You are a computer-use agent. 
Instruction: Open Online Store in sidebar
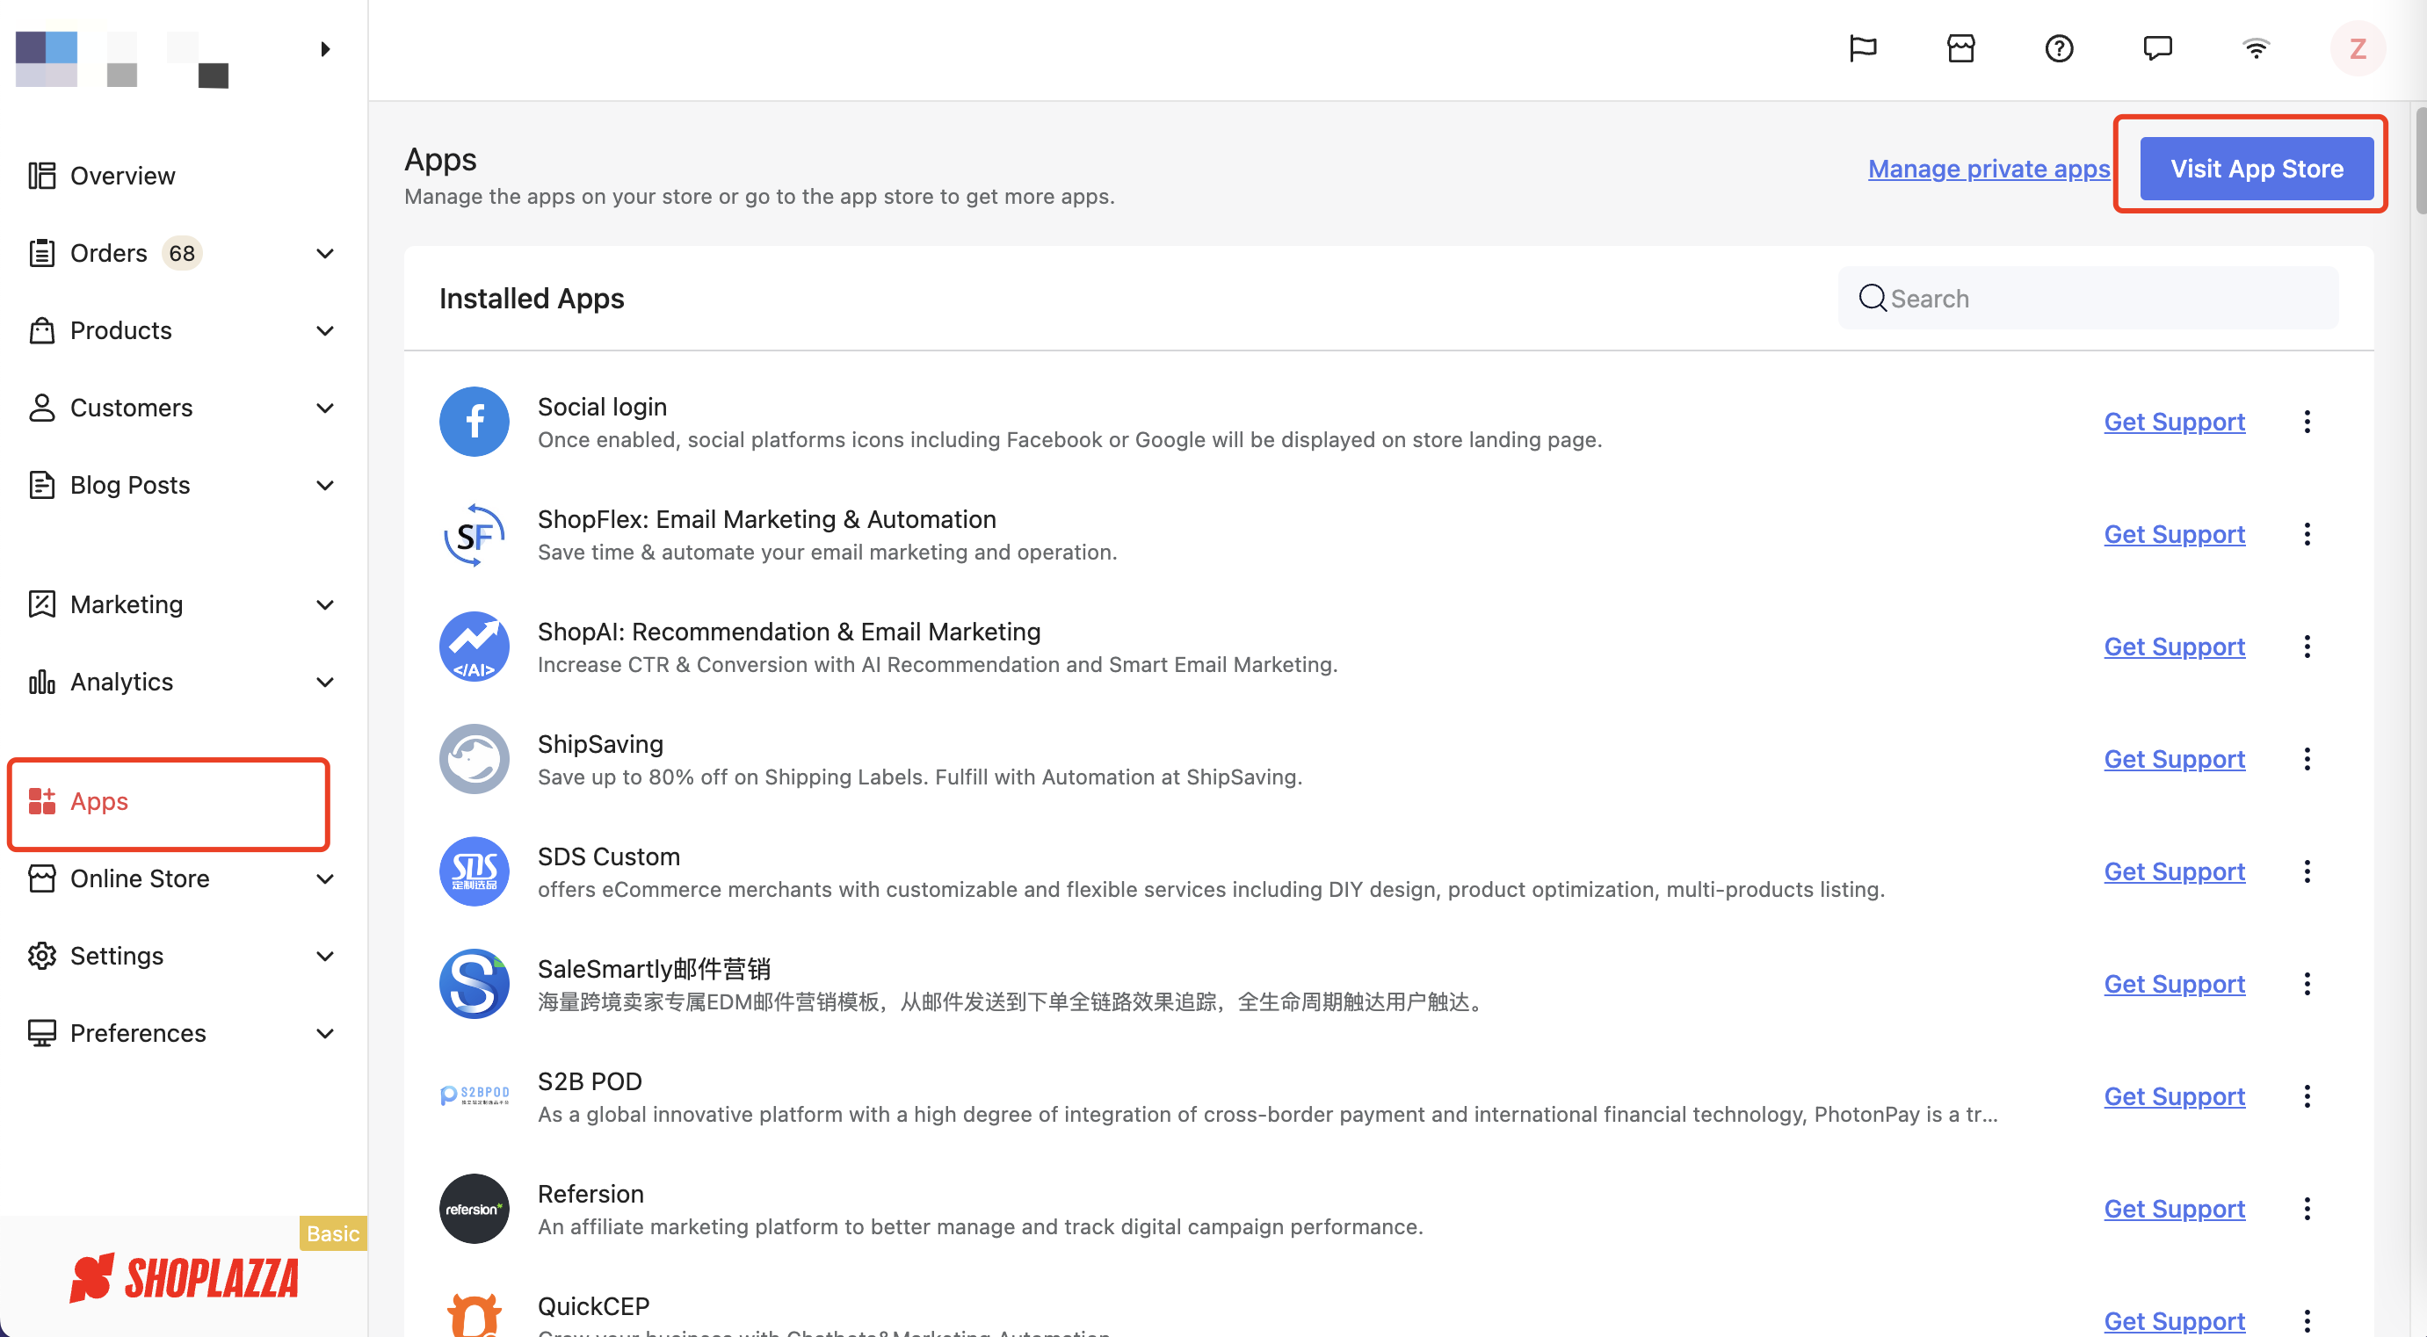click(x=119, y=878)
